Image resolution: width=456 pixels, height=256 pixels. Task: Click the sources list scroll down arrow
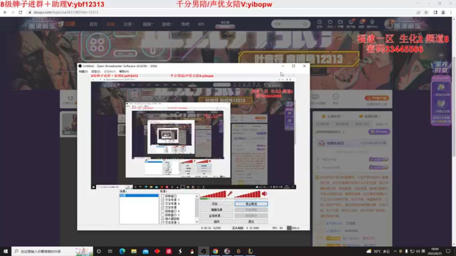point(197,222)
